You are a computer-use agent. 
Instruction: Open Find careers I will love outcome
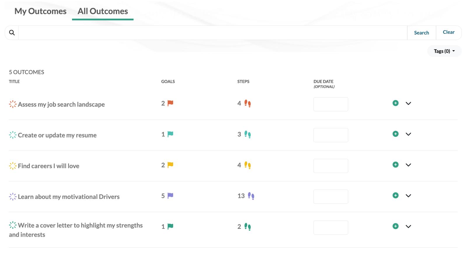pyautogui.click(x=48, y=166)
